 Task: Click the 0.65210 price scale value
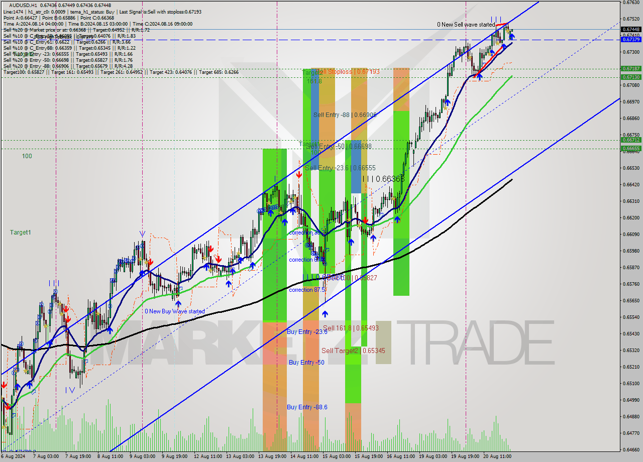coord(631,367)
